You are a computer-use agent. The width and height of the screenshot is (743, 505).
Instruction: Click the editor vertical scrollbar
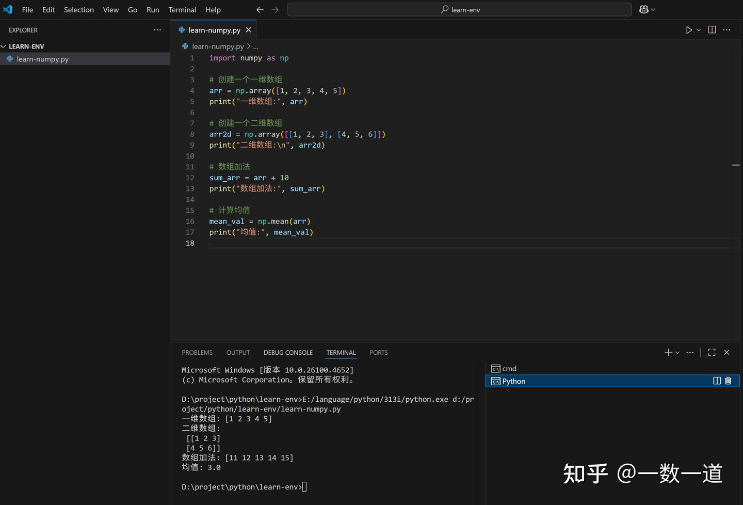click(737, 165)
